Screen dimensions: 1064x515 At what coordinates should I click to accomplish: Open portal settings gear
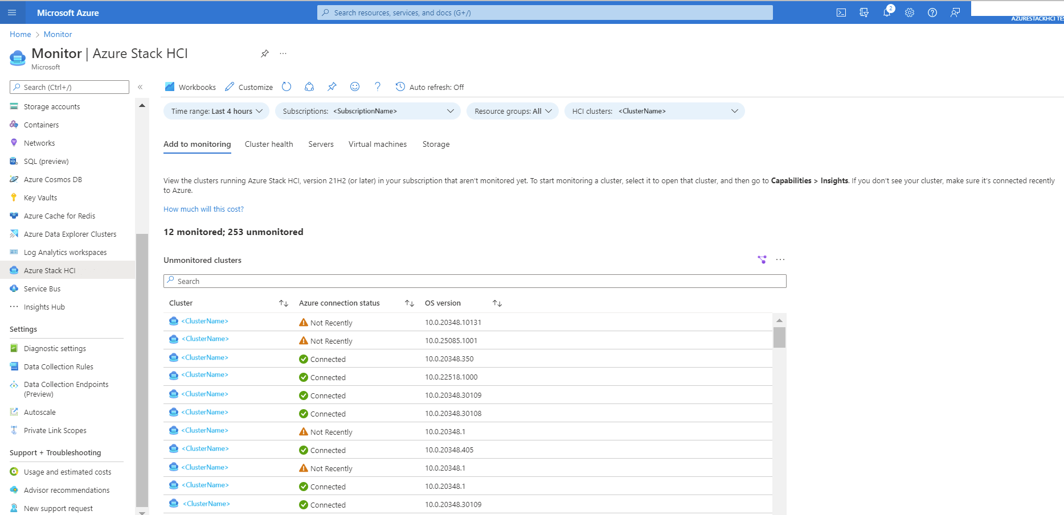[910, 13]
